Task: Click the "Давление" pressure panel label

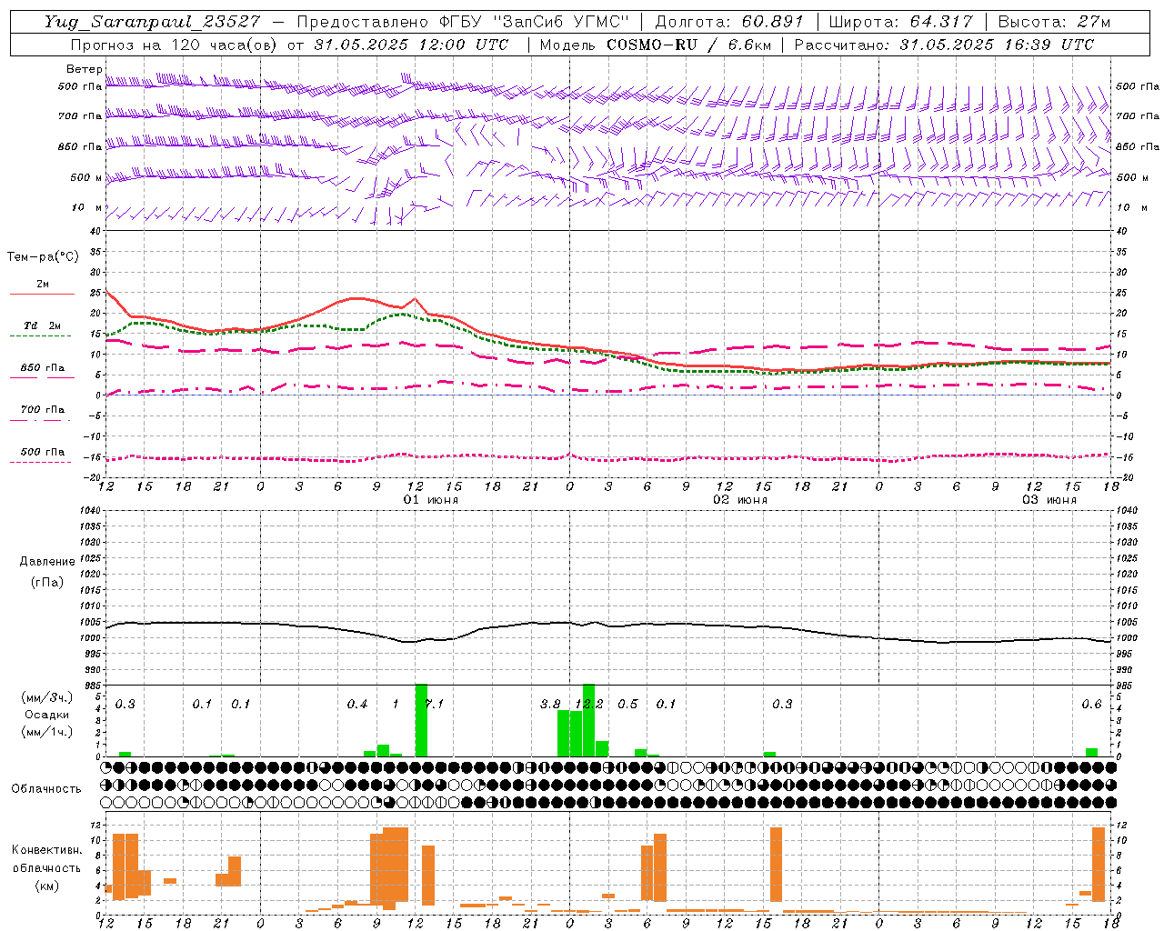Action: (x=45, y=562)
